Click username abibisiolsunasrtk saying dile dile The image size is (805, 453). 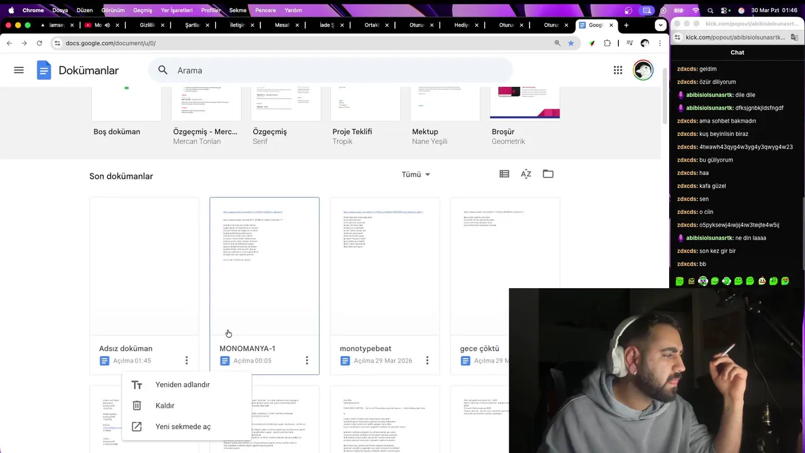[709, 95]
